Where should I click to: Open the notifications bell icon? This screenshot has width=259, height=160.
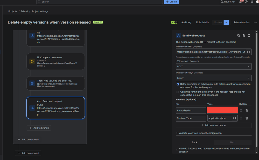(241, 2)
